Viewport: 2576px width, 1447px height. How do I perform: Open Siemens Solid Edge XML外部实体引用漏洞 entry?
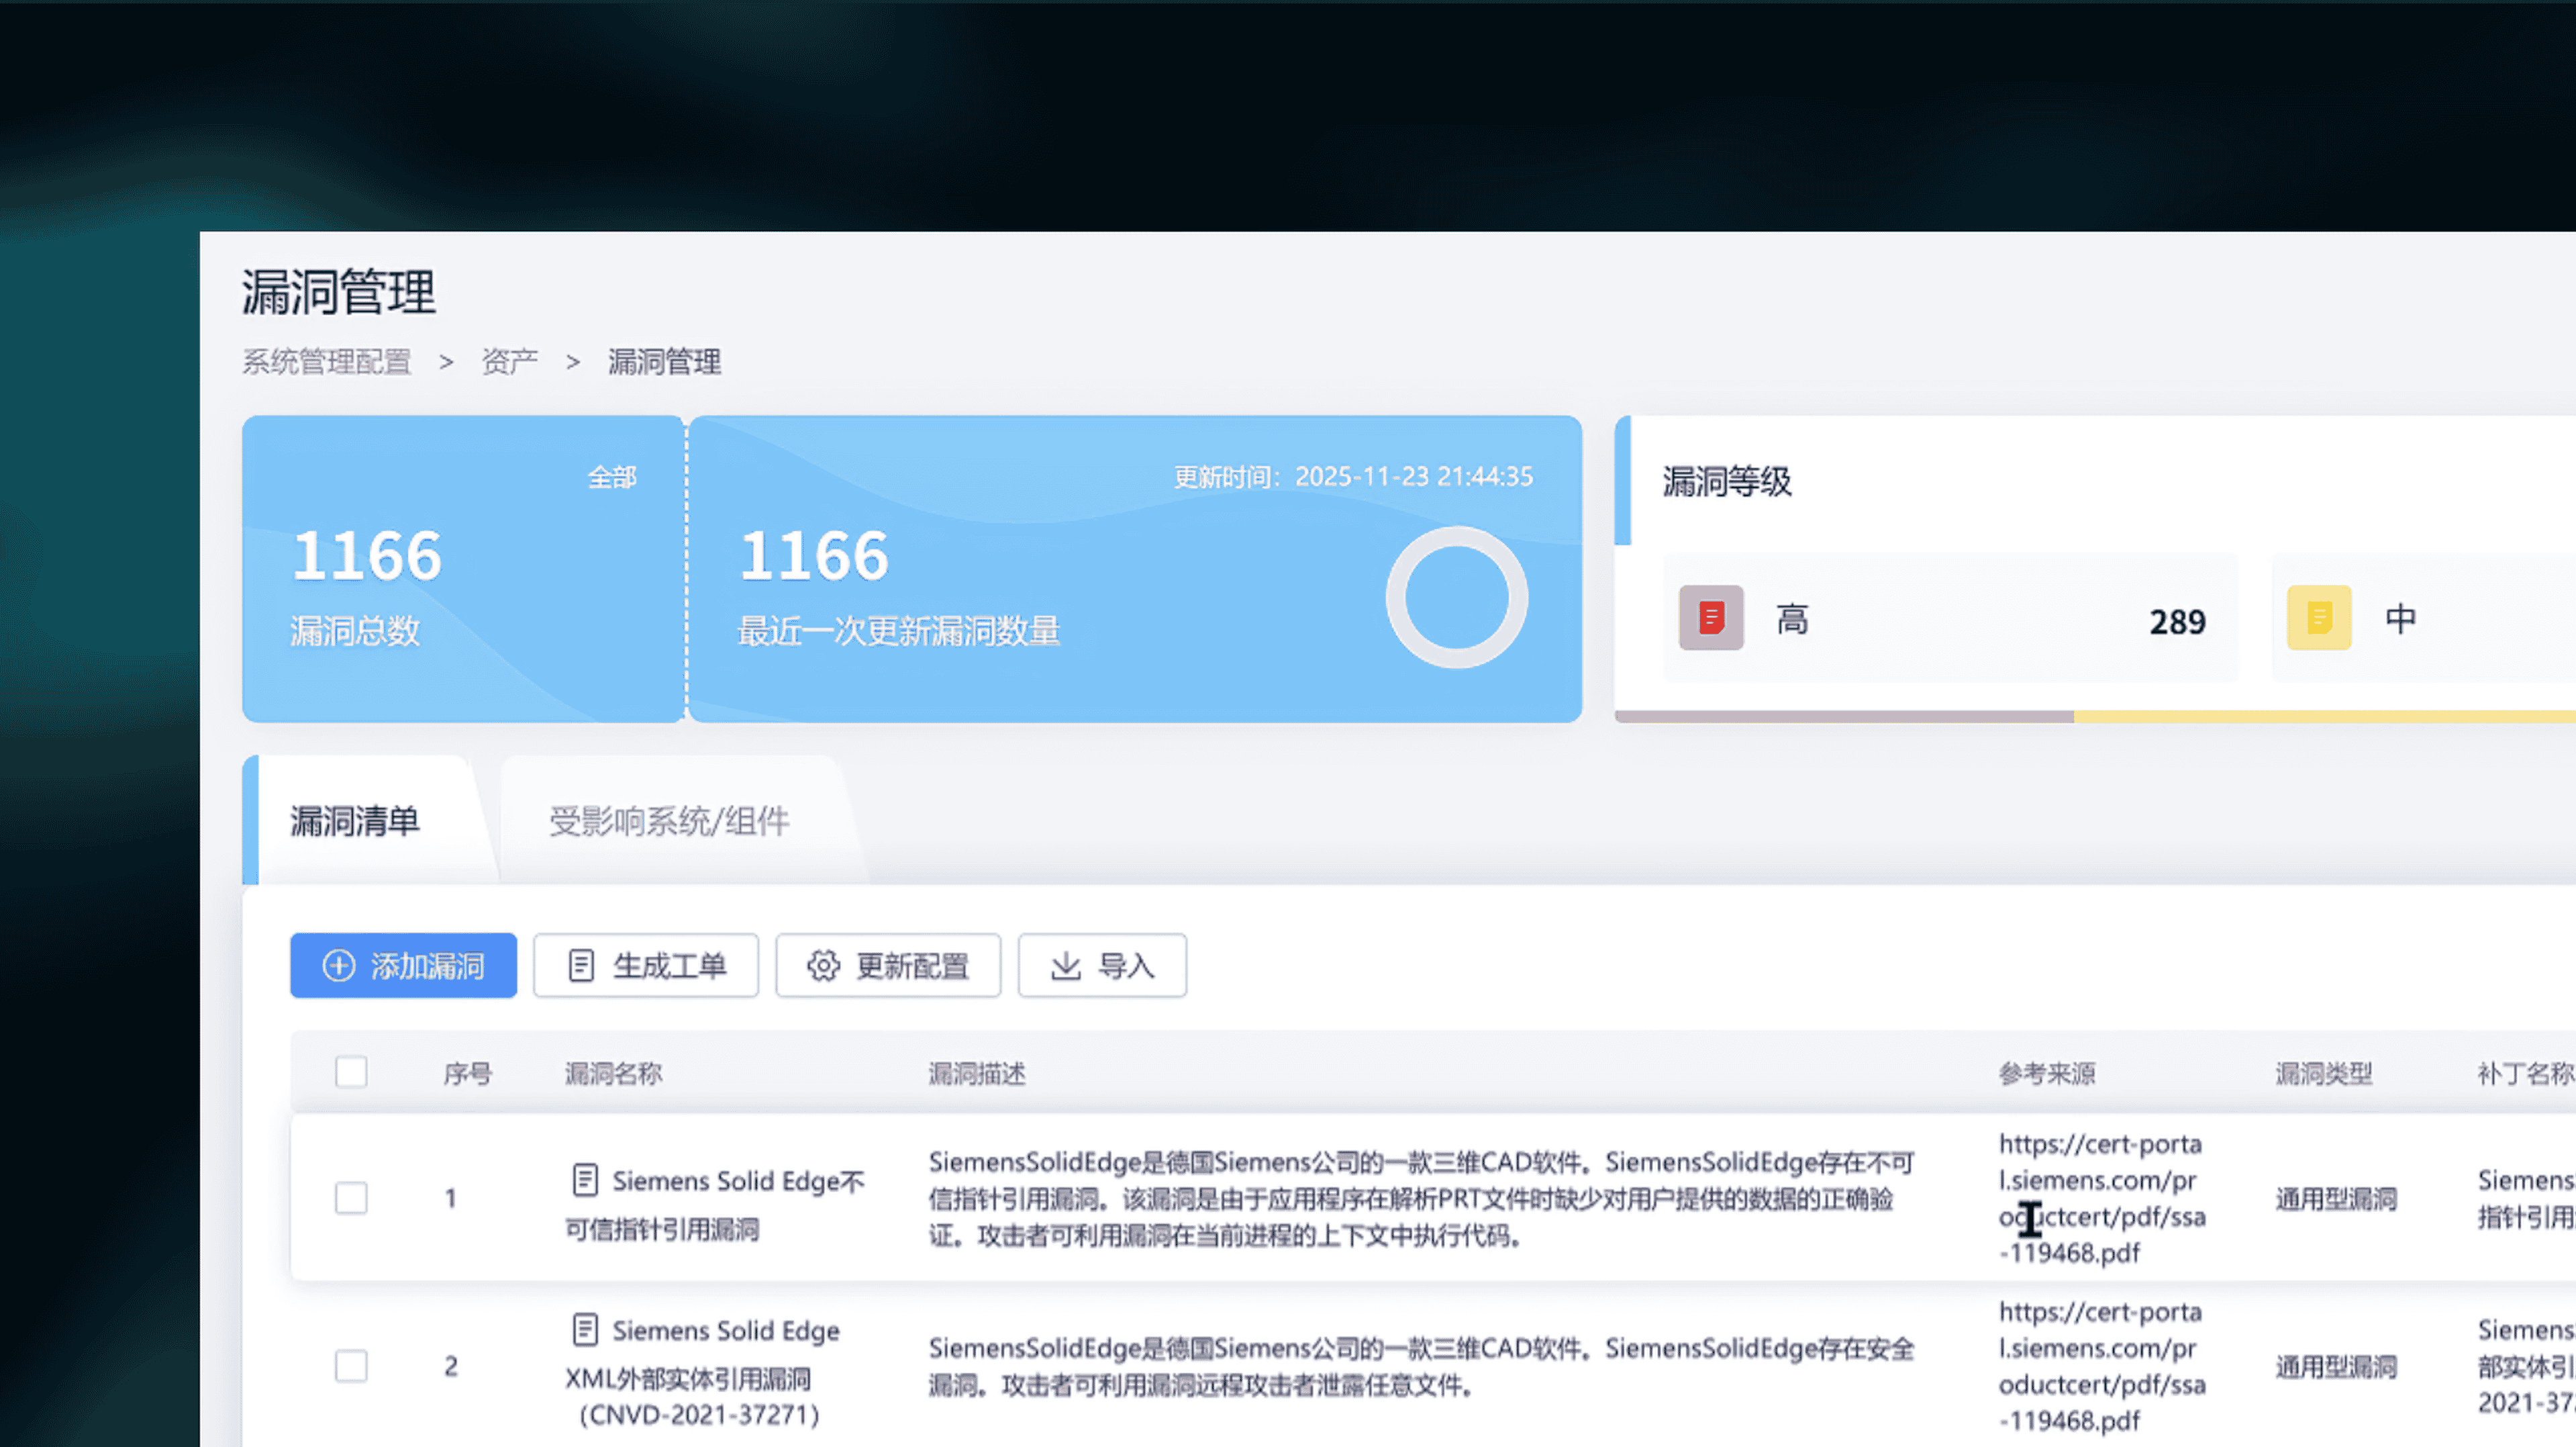click(x=703, y=1372)
